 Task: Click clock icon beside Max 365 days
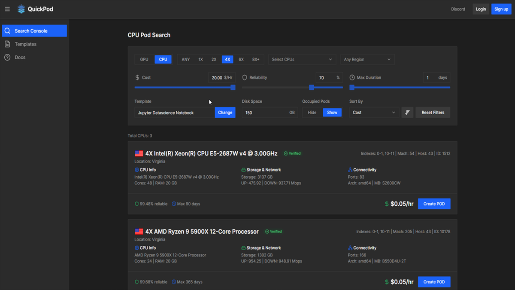point(174,282)
